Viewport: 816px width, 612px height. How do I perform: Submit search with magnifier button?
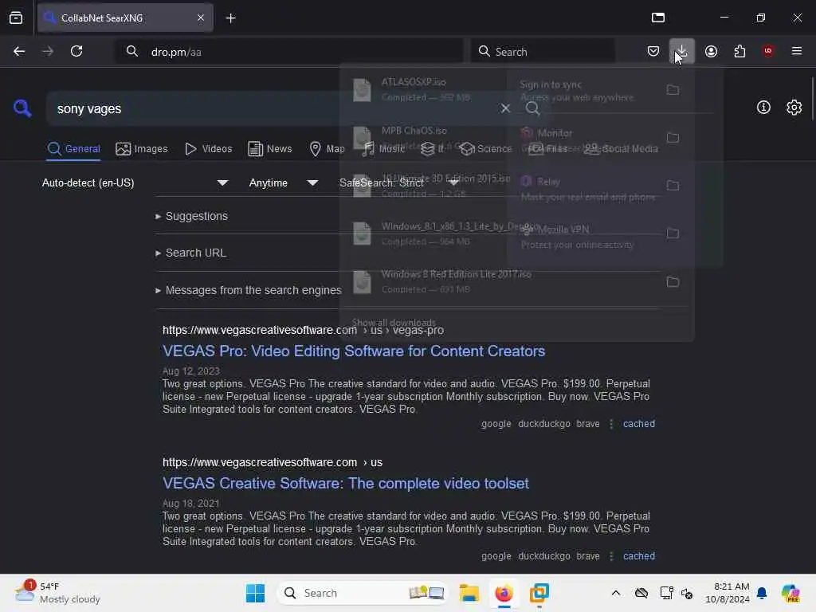point(532,108)
